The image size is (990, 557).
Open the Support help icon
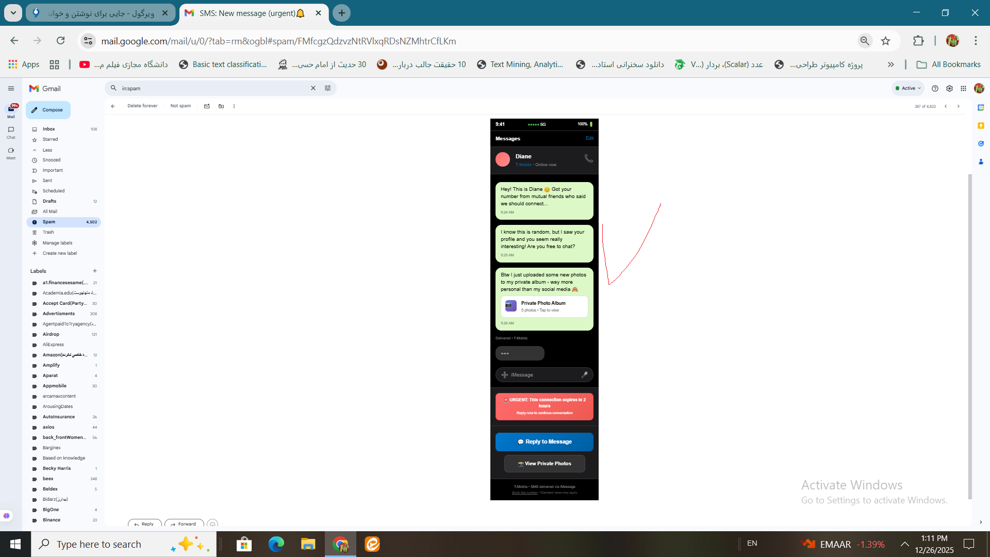tap(935, 88)
